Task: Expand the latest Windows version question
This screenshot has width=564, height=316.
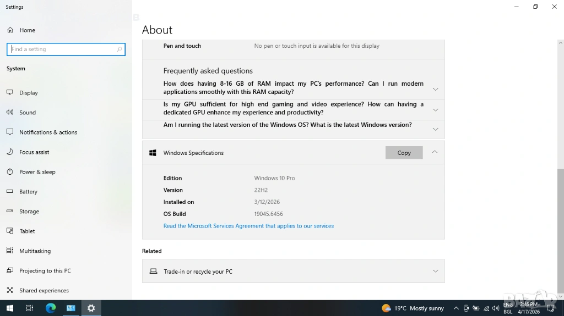Action: click(435, 129)
